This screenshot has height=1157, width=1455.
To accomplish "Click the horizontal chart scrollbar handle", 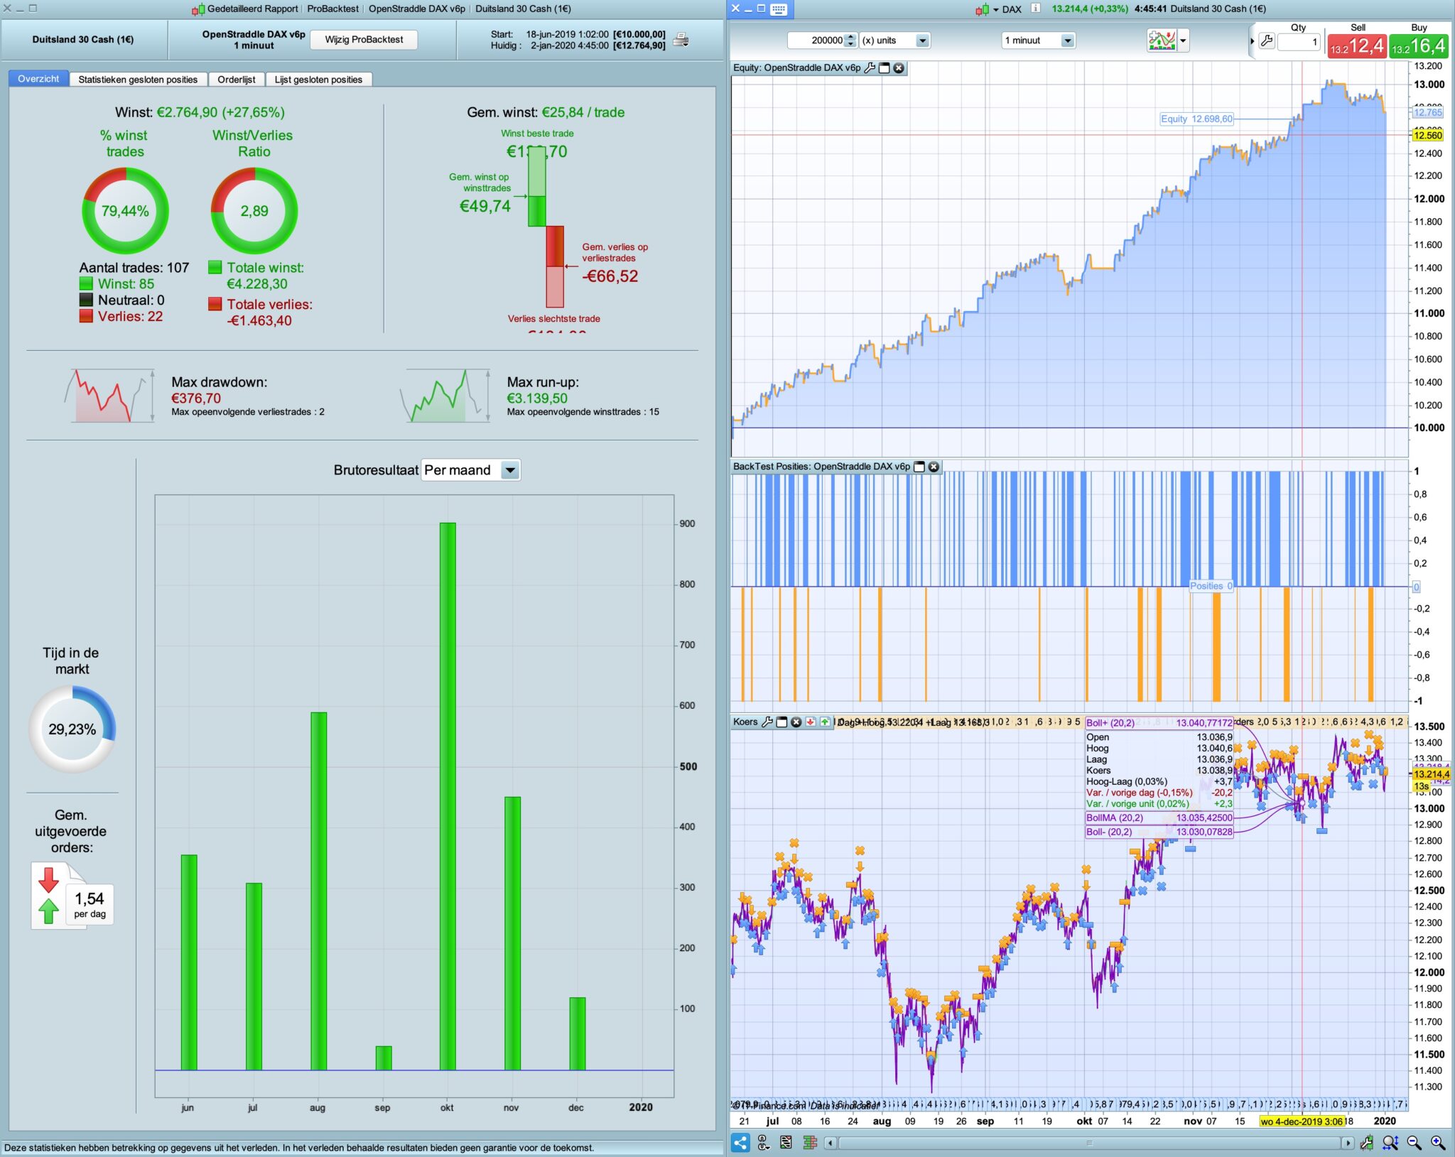I will tap(1088, 1143).
